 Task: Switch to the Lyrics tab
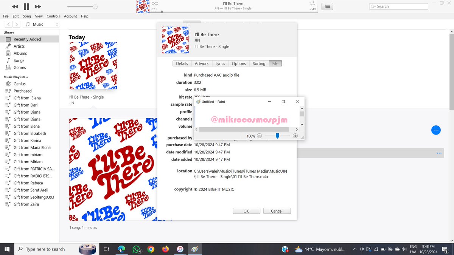click(220, 63)
